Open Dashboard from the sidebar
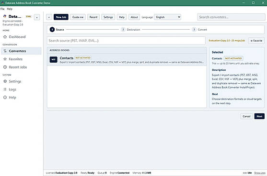 pyautogui.click(x=21, y=37)
